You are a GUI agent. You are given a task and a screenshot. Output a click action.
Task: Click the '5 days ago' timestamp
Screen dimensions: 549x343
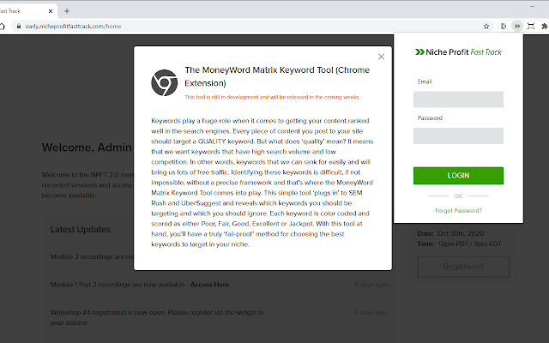click(x=371, y=312)
